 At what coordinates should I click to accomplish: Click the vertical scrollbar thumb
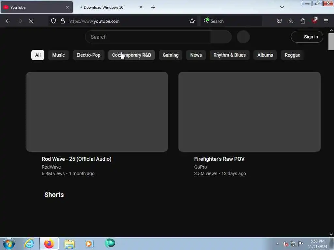point(331,42)
